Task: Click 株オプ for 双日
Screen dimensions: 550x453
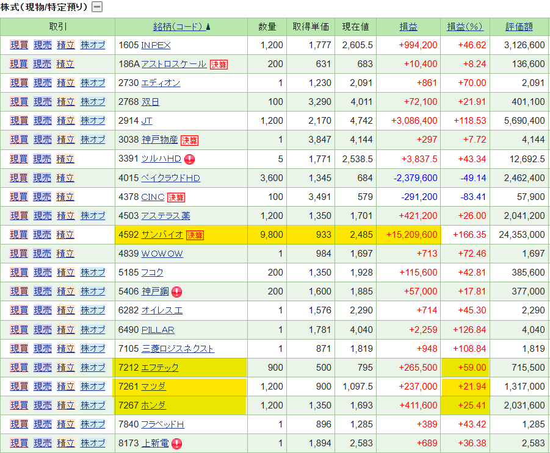Action: [x=93, y=102]
